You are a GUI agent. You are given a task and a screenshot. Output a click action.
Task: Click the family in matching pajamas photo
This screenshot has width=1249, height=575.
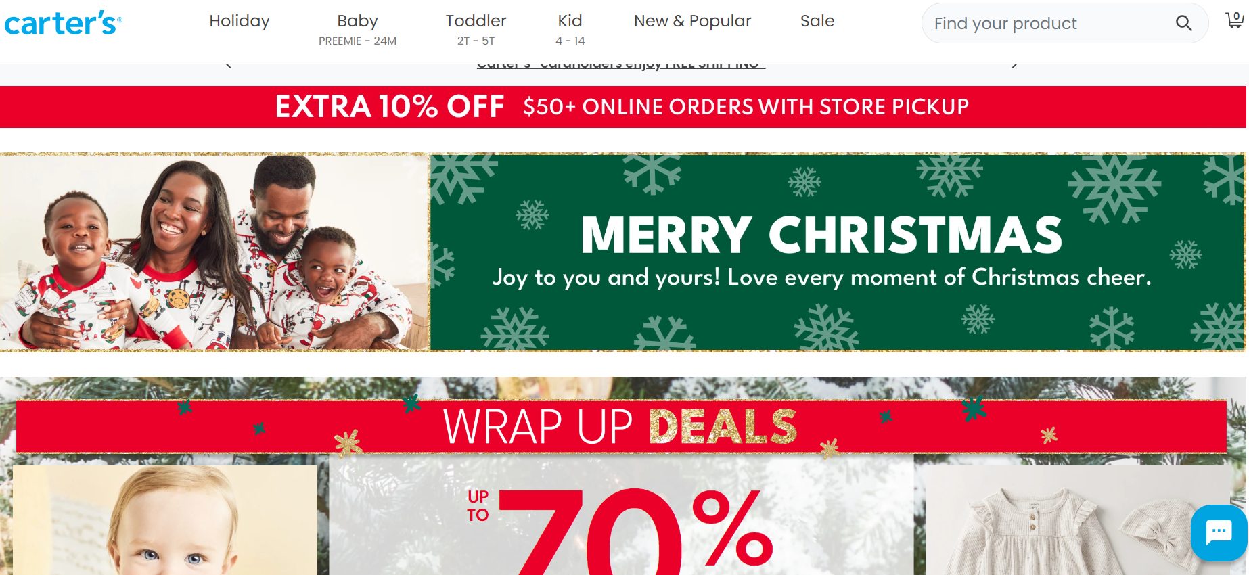coord(214,252)
